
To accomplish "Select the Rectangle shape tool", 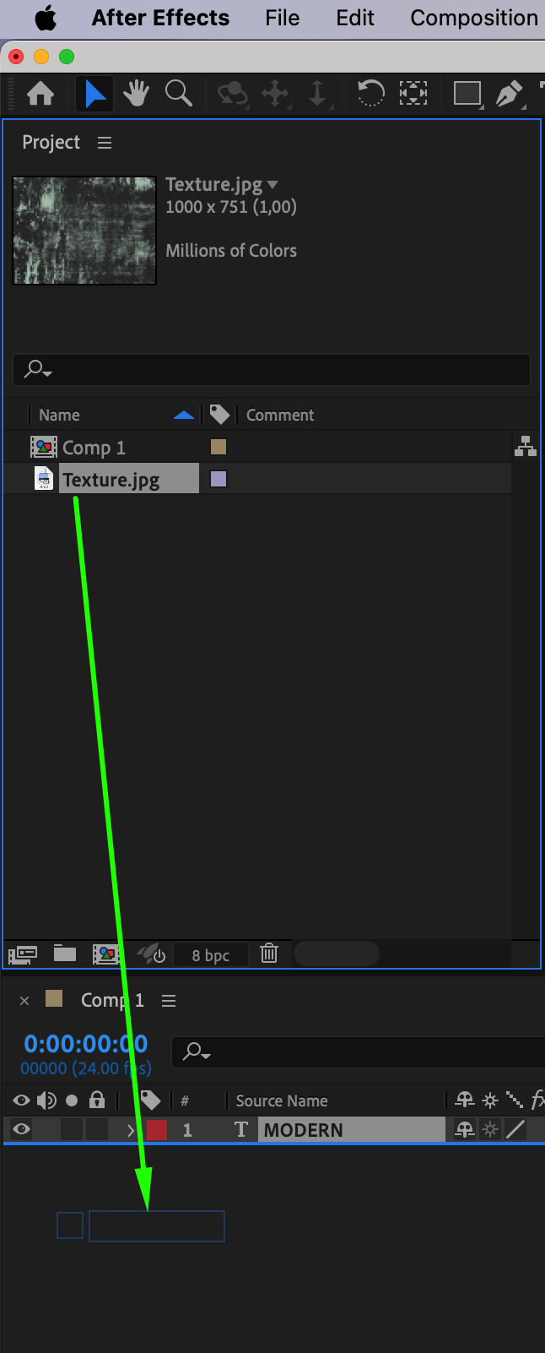I will click(467, 93).
